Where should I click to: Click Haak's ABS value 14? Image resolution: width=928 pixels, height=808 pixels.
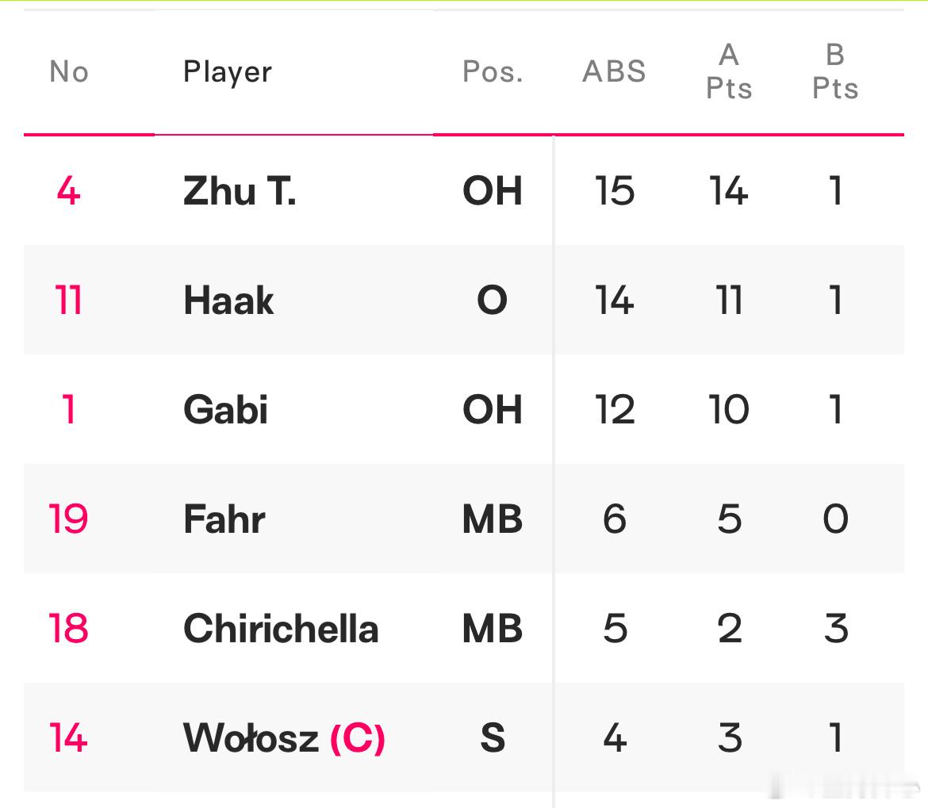click(x=615, y=300)
